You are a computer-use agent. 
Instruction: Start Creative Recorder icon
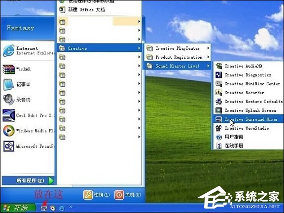pos(218,93)
